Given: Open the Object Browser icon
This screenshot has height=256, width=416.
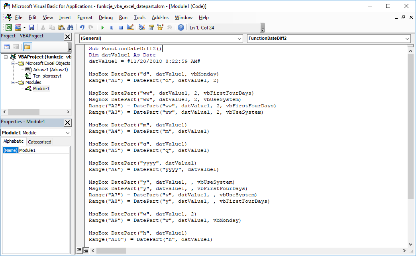Looking at the screenshot, I should 159,27.
